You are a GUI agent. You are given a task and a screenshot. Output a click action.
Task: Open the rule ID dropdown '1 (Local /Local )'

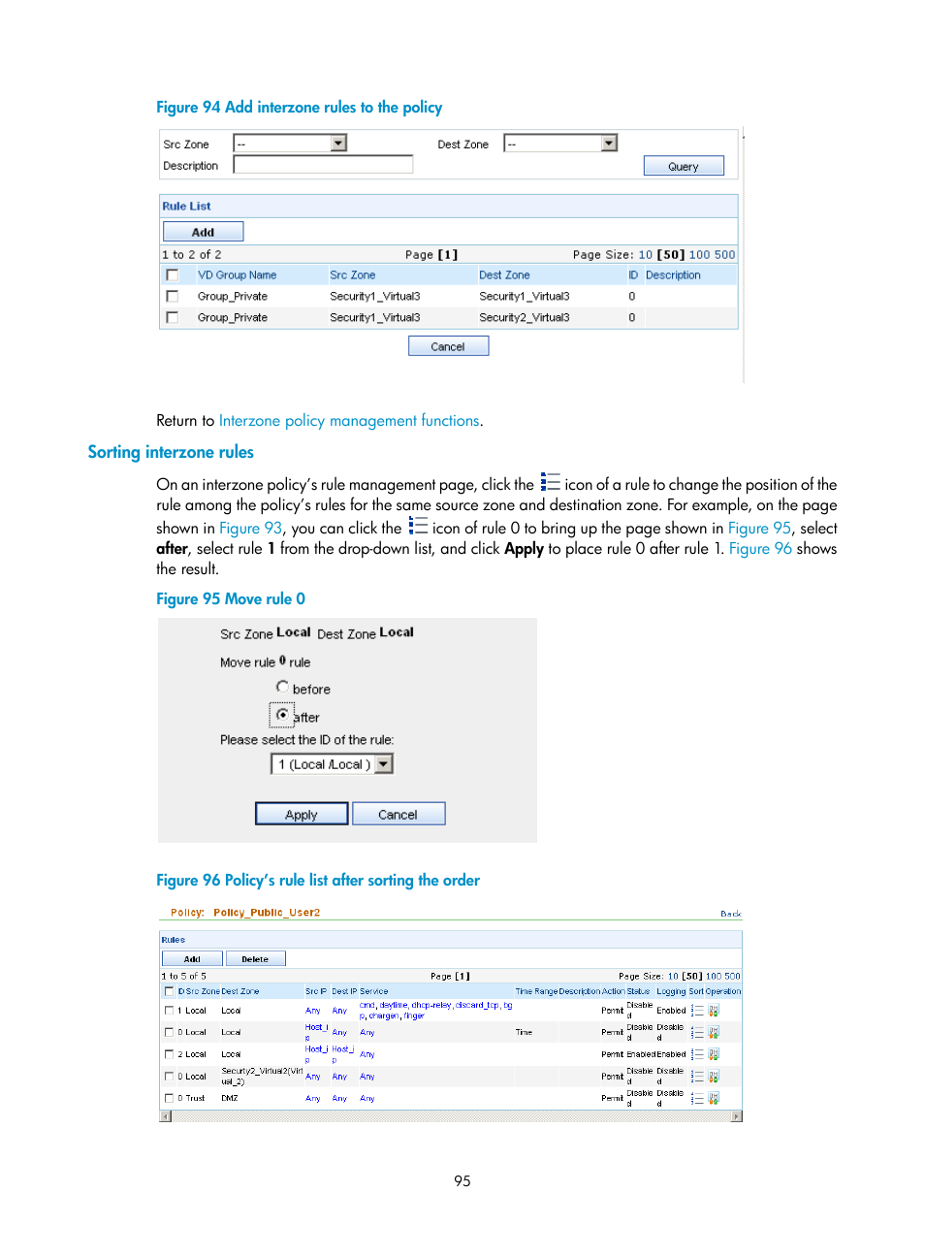332,764
